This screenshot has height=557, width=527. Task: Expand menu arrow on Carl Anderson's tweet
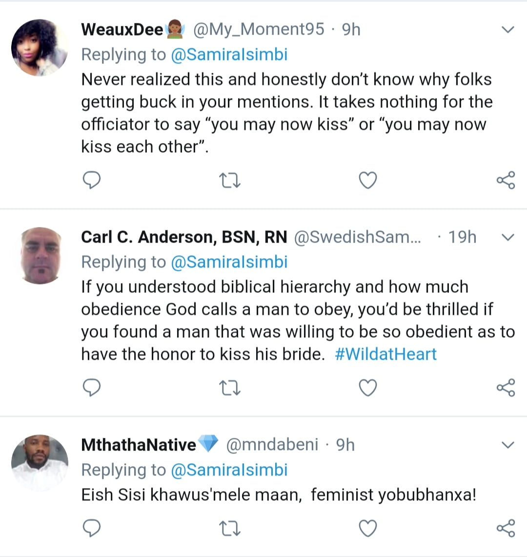(508, 238)
